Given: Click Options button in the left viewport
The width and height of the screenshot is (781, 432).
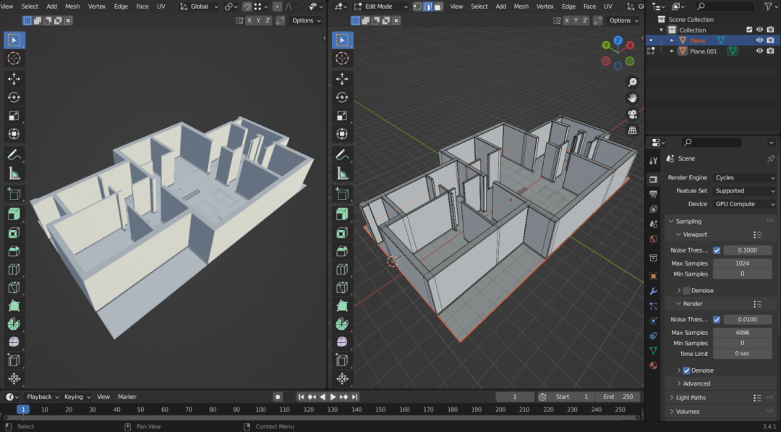Looking at the screenshot, I should [307, 20].
